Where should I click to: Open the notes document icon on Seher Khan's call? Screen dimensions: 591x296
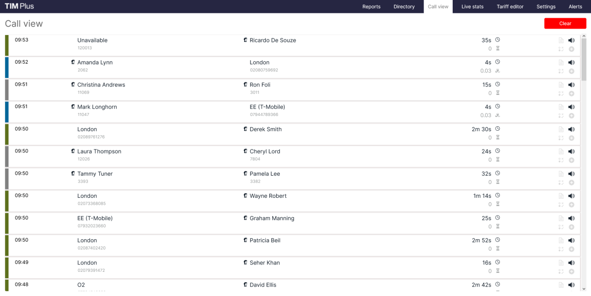pos(561,263)
